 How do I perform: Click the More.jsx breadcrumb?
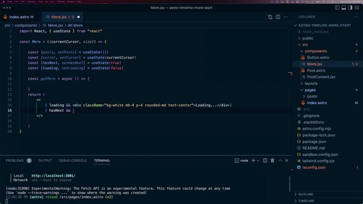56,25
